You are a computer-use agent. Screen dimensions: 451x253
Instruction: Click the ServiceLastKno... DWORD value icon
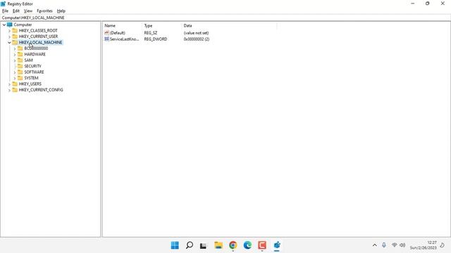click(x=106, y=39)
